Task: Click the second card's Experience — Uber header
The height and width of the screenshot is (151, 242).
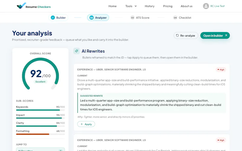Action: pyautogui.click(x=111, y=140)
